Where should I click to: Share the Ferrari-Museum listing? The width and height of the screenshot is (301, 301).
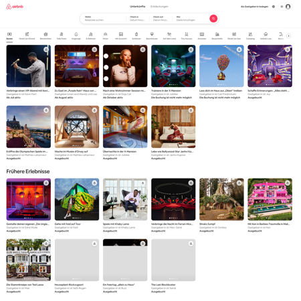click(x=191, y=183)
